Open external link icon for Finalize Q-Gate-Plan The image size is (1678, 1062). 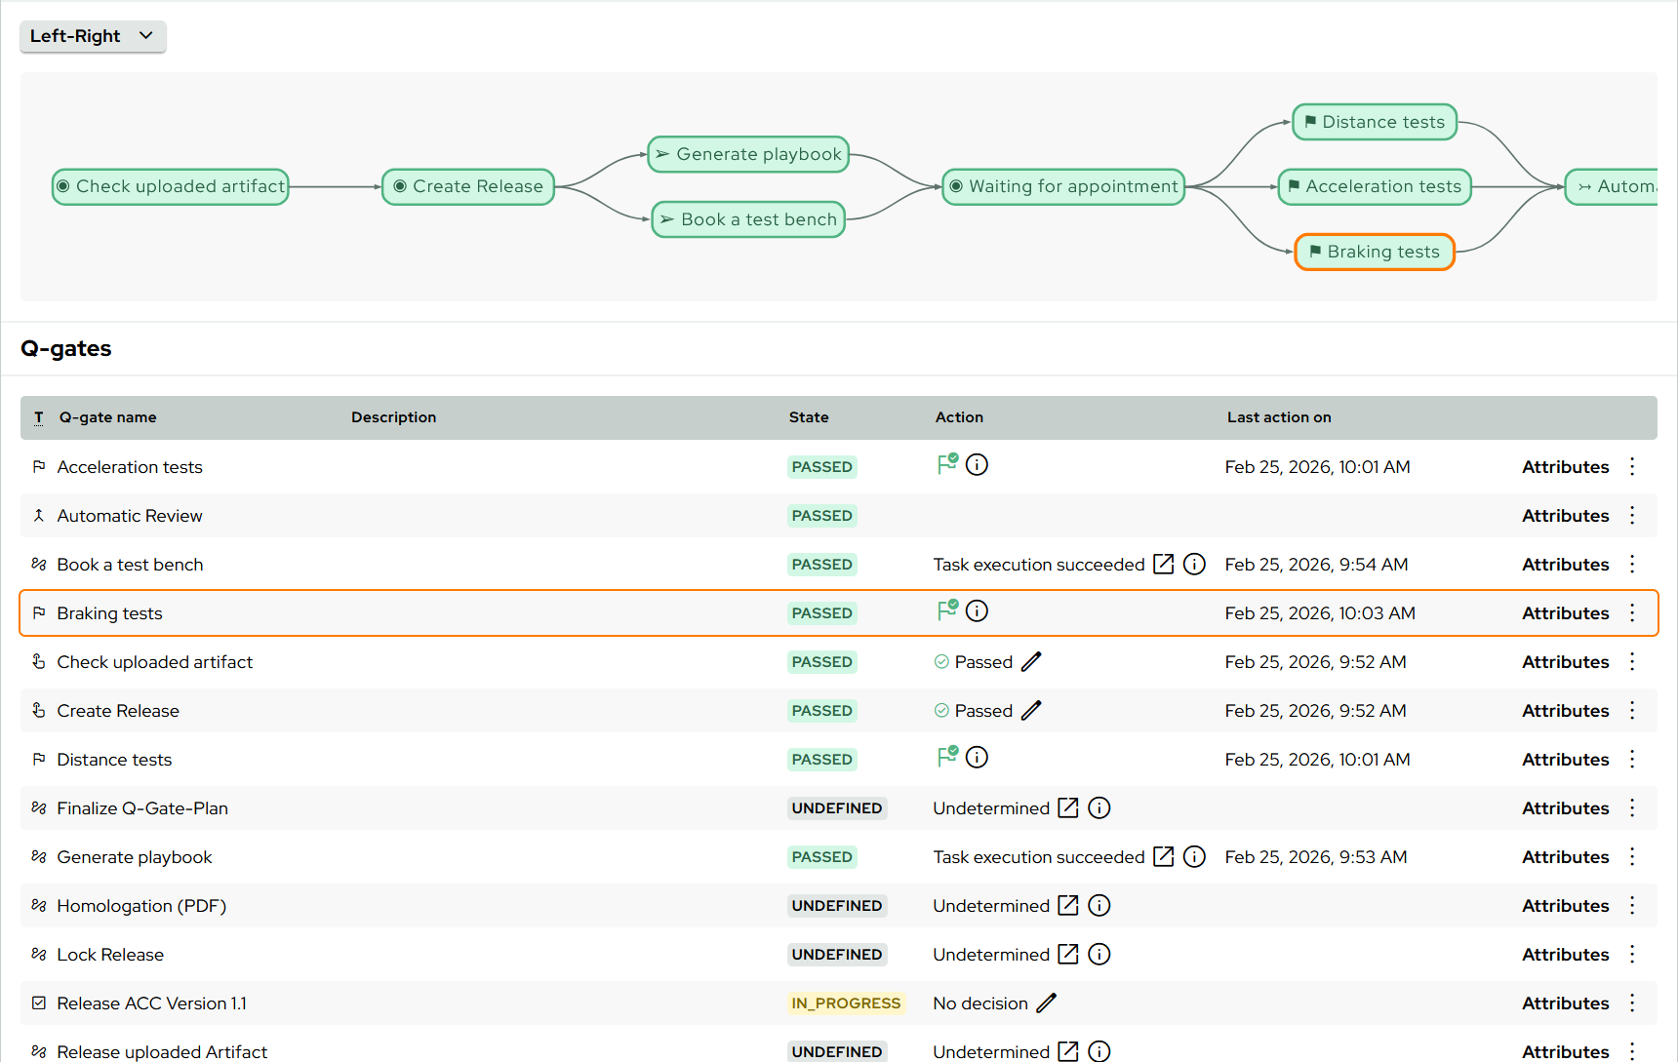[x=1068, y=808]
